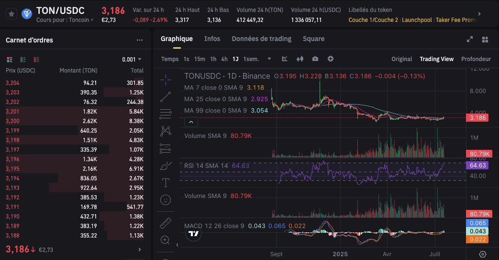Click the TradingView logo on chart
Image resolution: width=499 pixels, height=260 pixels.
coord(193,234)
